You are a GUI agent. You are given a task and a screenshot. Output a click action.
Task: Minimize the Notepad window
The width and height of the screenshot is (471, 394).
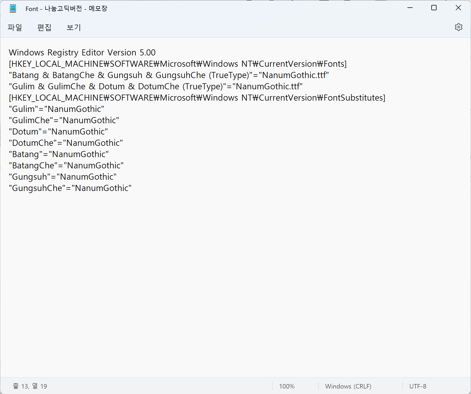410,8
